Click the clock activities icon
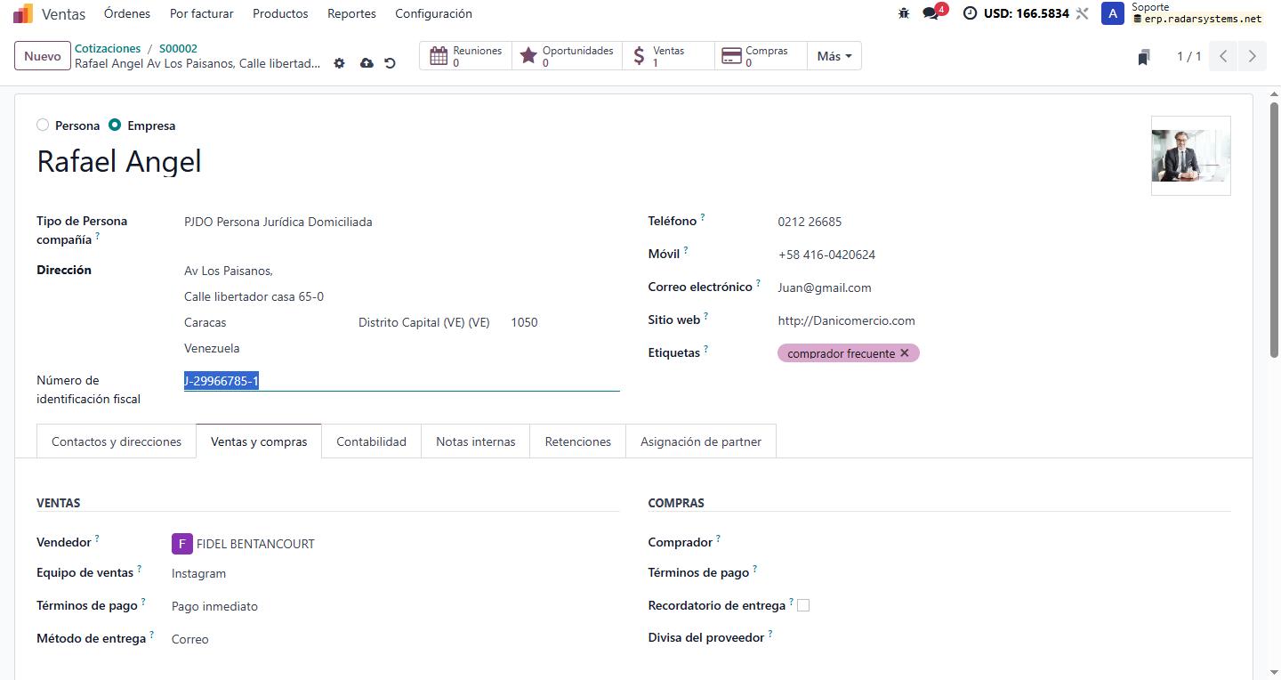Viewport: 1281px width, 680px height. coord(970,13)
